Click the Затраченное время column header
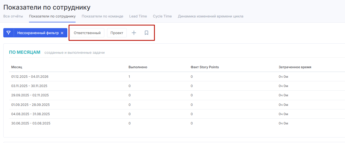 click(295, 67)
